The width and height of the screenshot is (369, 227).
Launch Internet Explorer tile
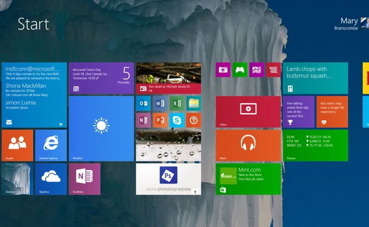[x=51, y=146]
